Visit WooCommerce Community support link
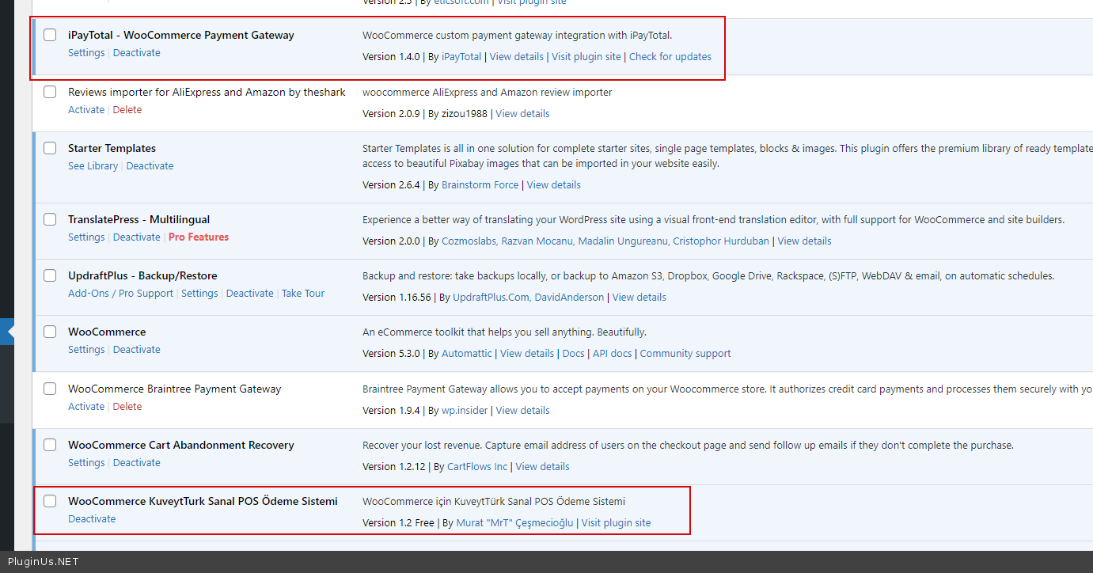This screenshot has width=1093, height=573. point(685,354)
